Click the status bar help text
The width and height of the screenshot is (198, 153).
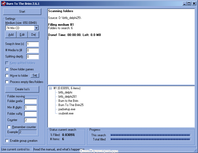[59, 149]
